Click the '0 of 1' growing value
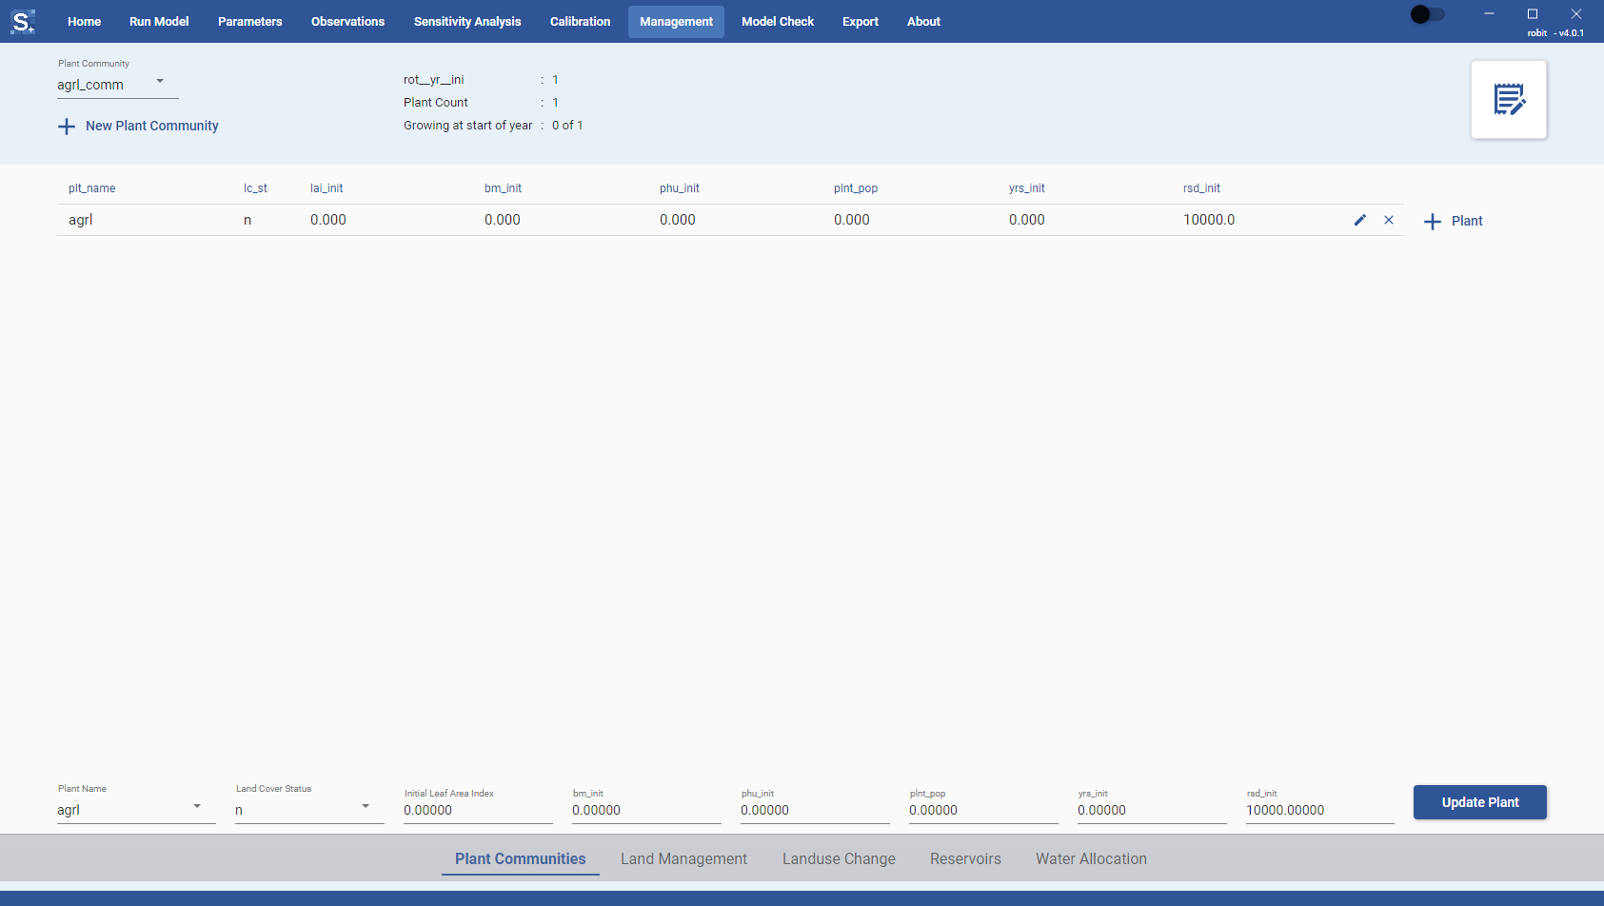The height and width of the screenshot is (906, 1604). tap(567, 126)
